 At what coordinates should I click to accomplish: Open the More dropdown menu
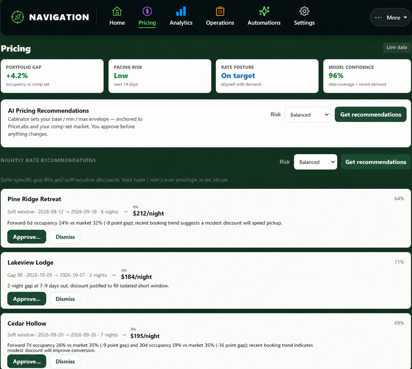391,17
